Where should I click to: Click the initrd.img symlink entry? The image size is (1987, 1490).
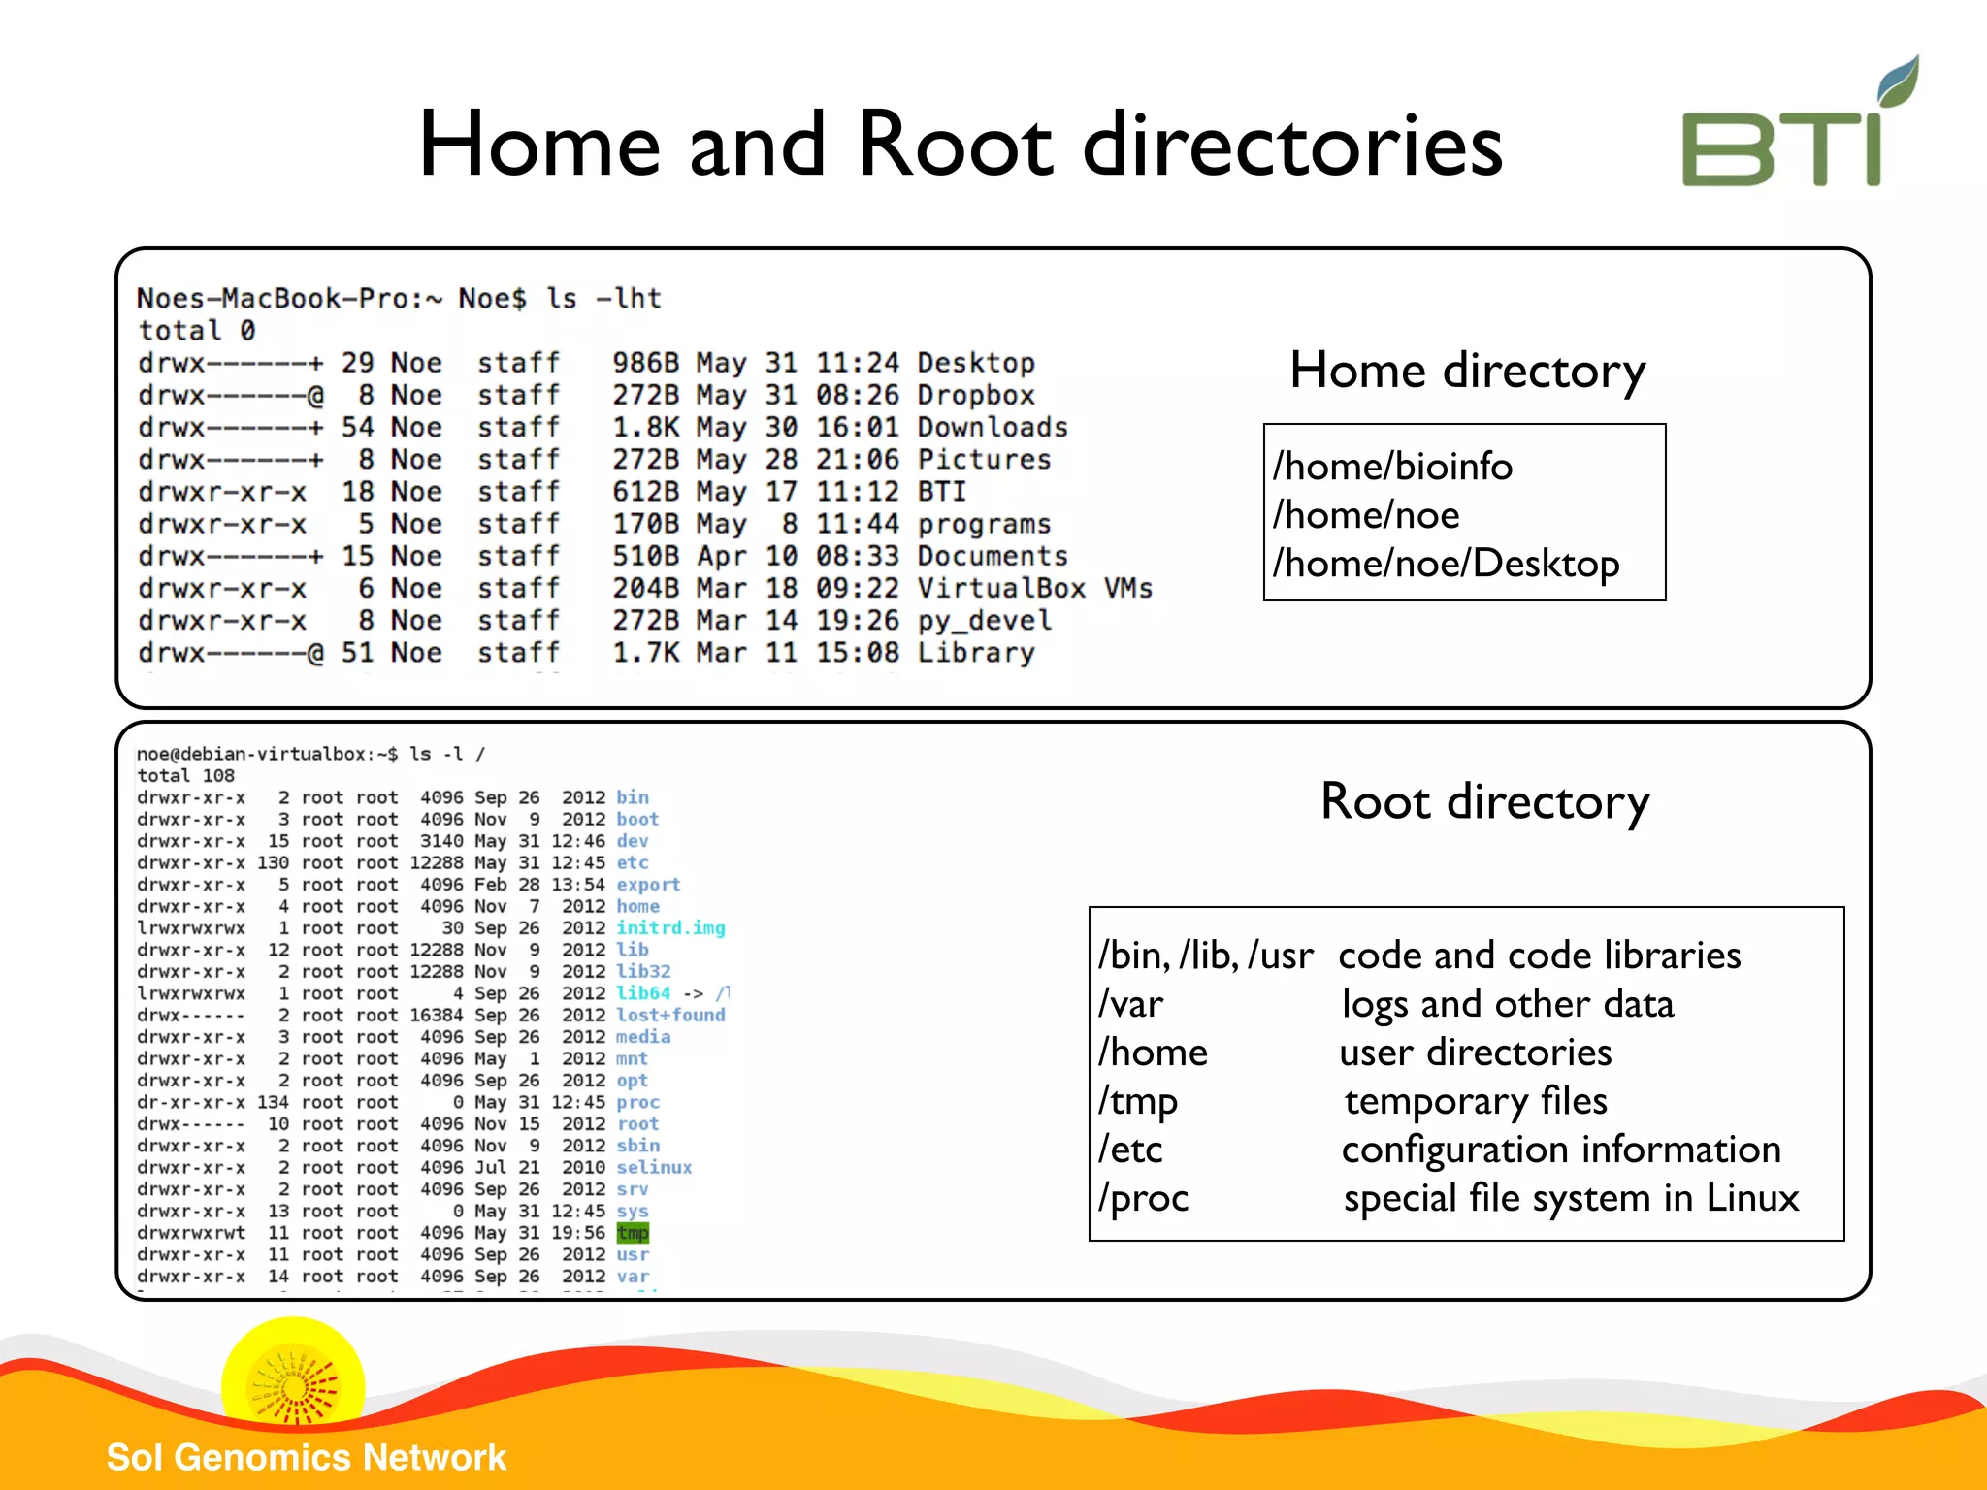coord(670,927)
